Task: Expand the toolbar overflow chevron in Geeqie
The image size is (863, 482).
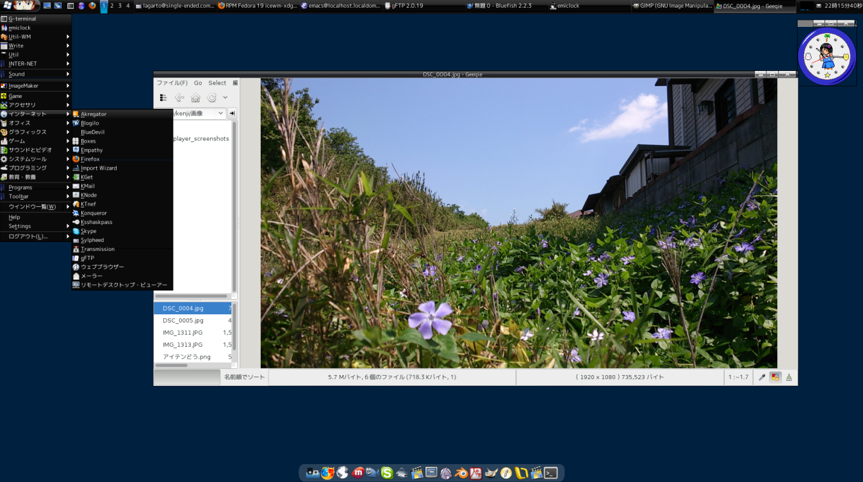Action: [225, 97]
